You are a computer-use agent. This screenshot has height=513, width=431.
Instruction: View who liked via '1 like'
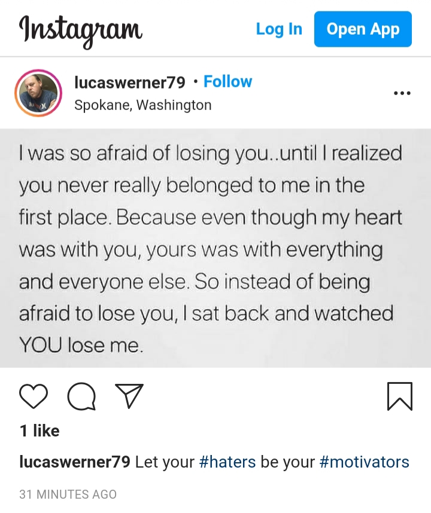click(x=40, y=430)
